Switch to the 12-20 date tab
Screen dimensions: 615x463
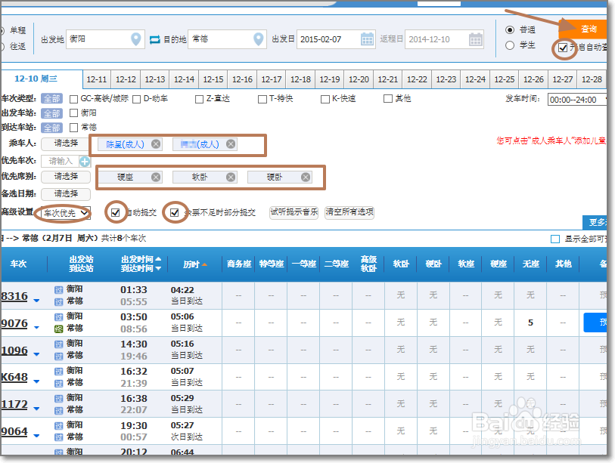click(x=359, y=79)
